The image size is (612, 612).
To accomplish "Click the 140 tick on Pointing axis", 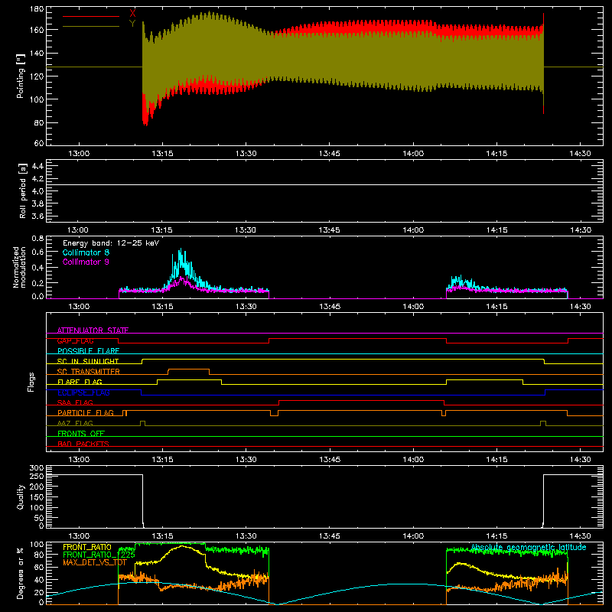I will [37, 53].
